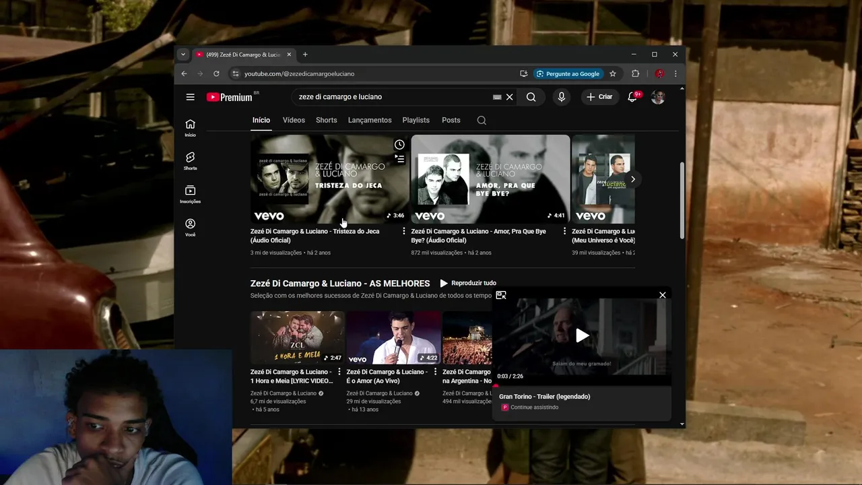Screen dimensions: 862x485
Task: Open Chrome three-dot menu
Action: [x=675, y=73]
